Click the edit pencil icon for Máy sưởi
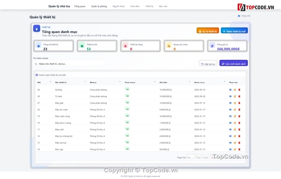The height and width of the screenshot is (179, 281). pyautogui.click(x=235, y=129)
